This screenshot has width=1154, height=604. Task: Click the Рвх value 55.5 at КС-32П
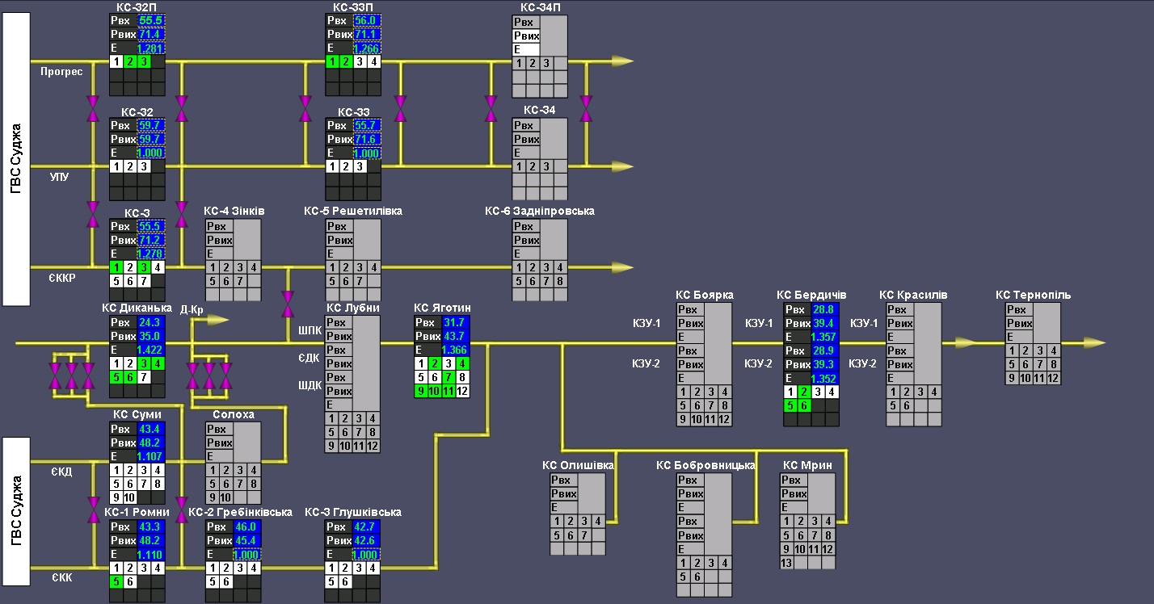[150, 20]
